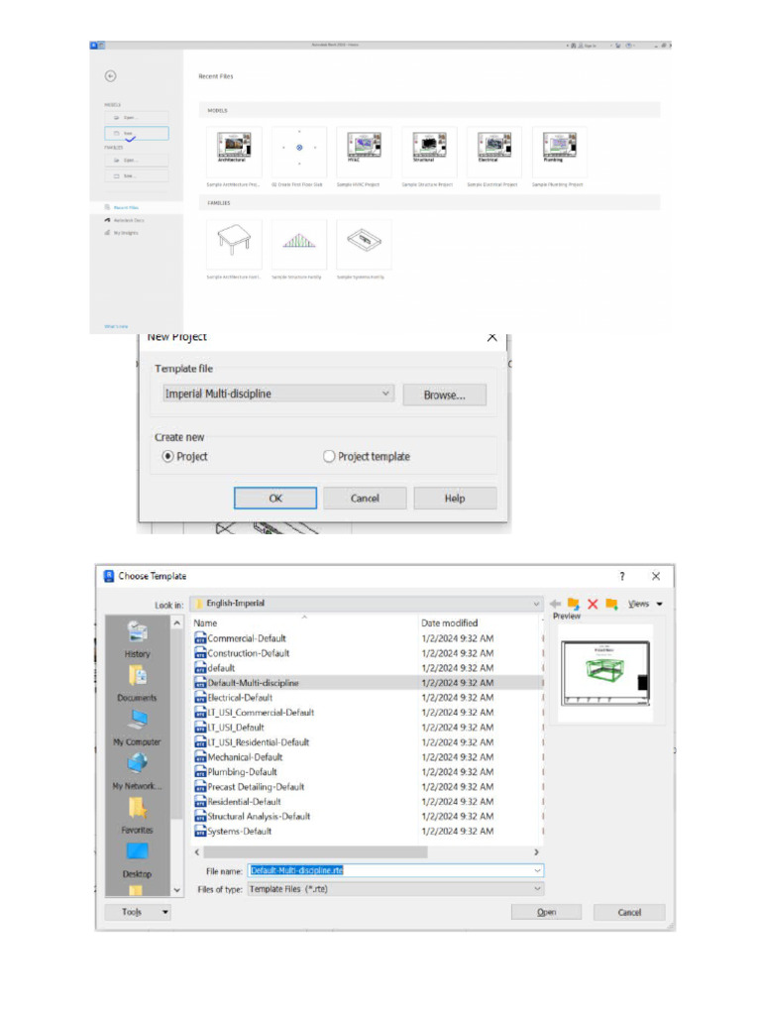The width and height of the screenshot is (761, 1015).
Task: Close the New Project dialog
Action: (491, 337)
